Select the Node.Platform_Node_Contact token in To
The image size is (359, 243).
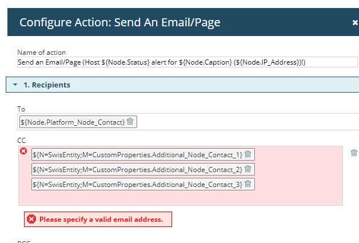pyautogui.click(x=73, y=122)
